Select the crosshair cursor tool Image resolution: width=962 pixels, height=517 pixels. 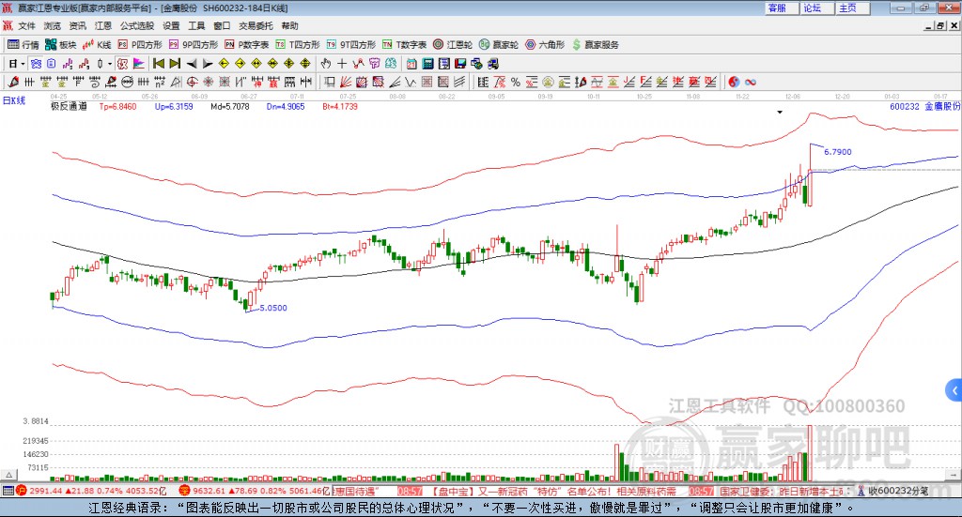coord(342,64)
